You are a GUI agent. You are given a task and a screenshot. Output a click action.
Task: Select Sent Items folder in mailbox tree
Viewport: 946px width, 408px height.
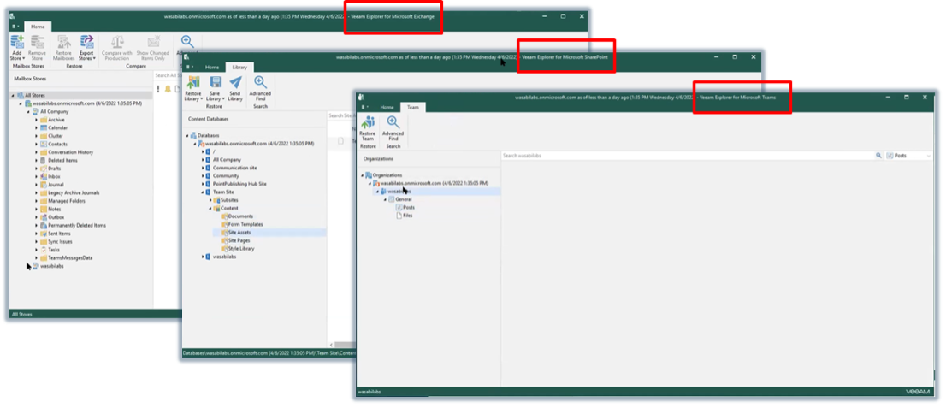(60, 234)
